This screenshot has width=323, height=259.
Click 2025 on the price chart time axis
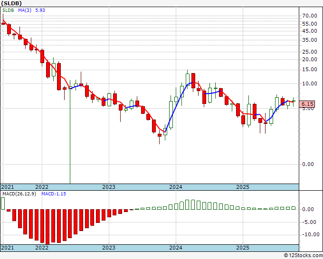pyautogui.click(x=243, y=187)
